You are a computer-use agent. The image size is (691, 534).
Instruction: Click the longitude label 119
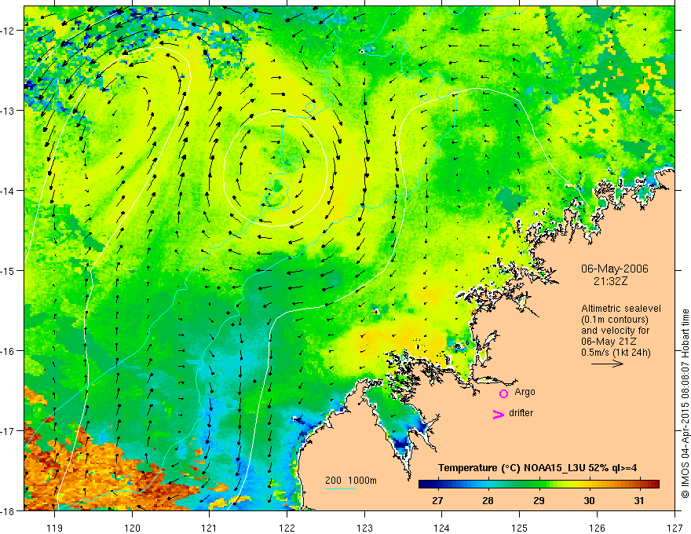[x=54, y=528]
